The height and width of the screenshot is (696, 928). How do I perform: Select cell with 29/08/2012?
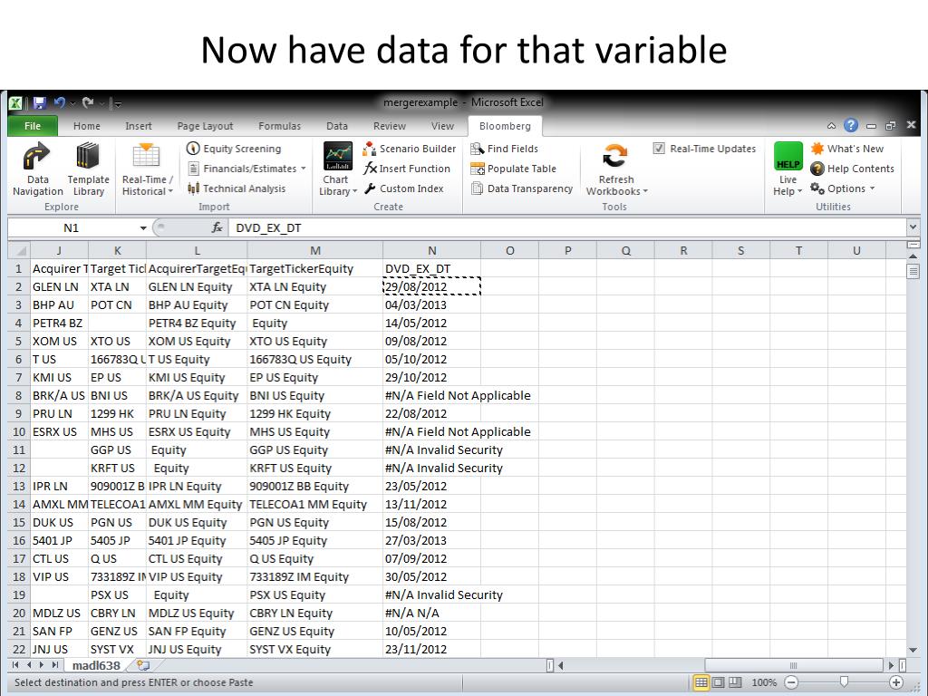point(431,286)
